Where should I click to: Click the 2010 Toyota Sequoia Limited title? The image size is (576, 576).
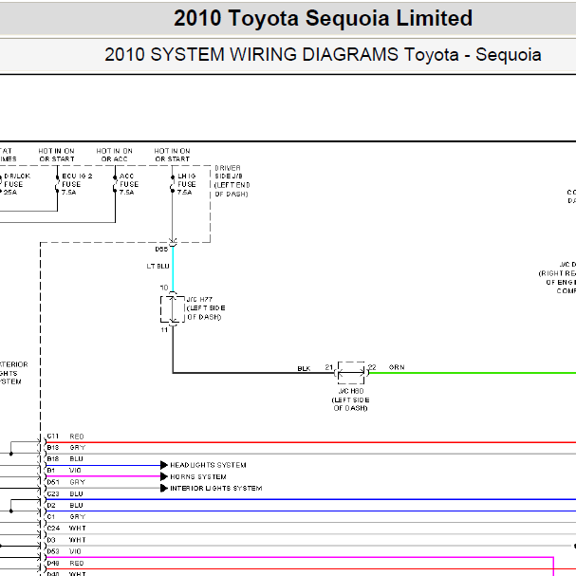(323, 18)
